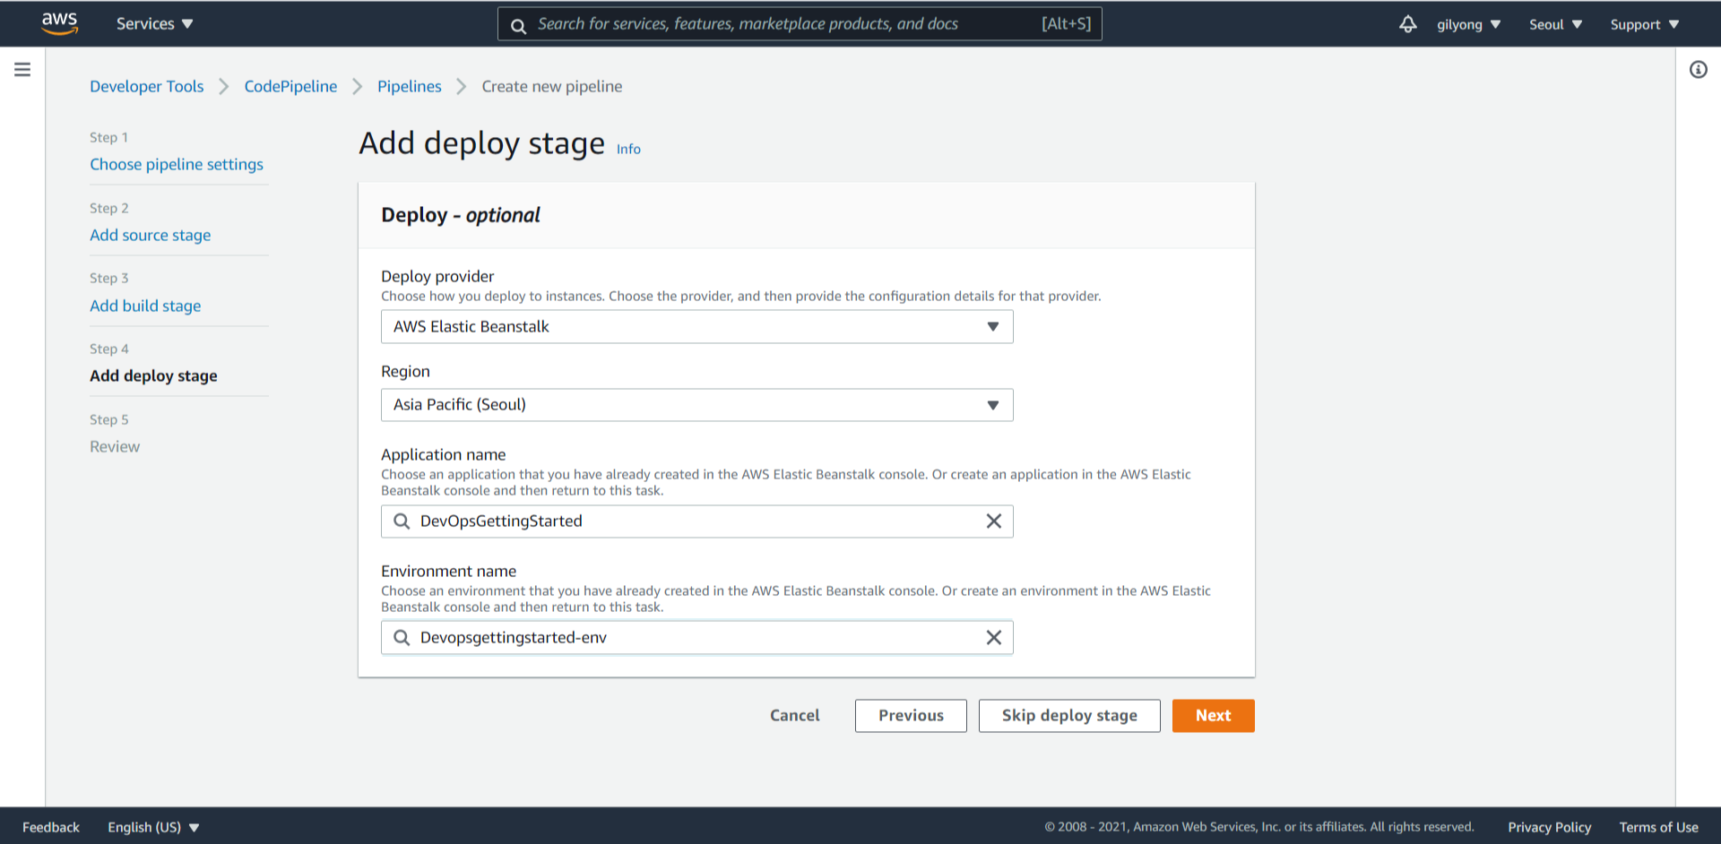
Task: Go to CodePipeline breadcrumb
Action: [290, 86]
